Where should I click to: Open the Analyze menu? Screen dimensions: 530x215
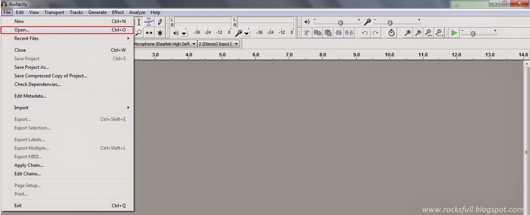pyautogui.click(x=137, y=12)
